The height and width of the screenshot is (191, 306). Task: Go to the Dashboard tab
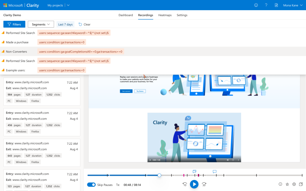(x=126, y=15)
